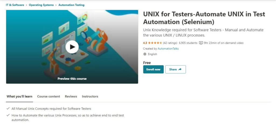Open the AutomationTalks instructor profile
The height and width of the screenshot is (124, 276).
[x=168, y=49]
